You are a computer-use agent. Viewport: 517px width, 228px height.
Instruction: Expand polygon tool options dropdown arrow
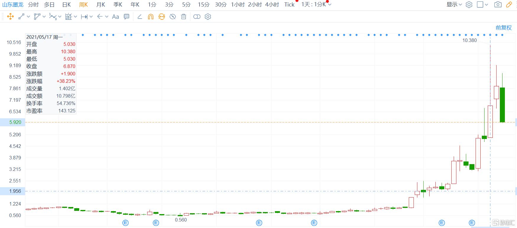44,17
